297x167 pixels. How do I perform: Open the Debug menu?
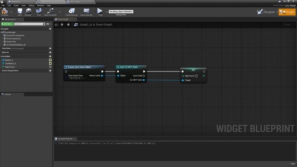[x=31, y=6]
